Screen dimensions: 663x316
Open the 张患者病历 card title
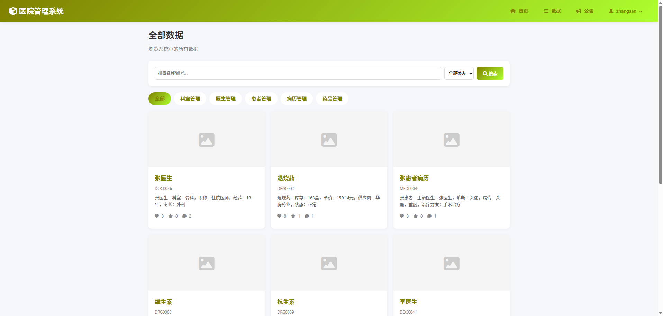414,178
